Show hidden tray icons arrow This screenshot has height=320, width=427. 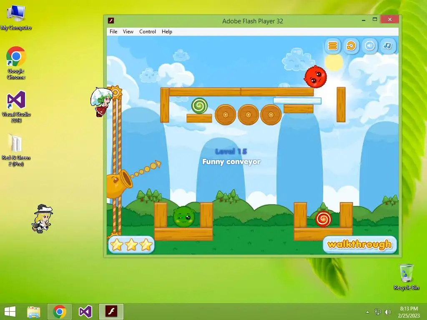coord(368,312)
